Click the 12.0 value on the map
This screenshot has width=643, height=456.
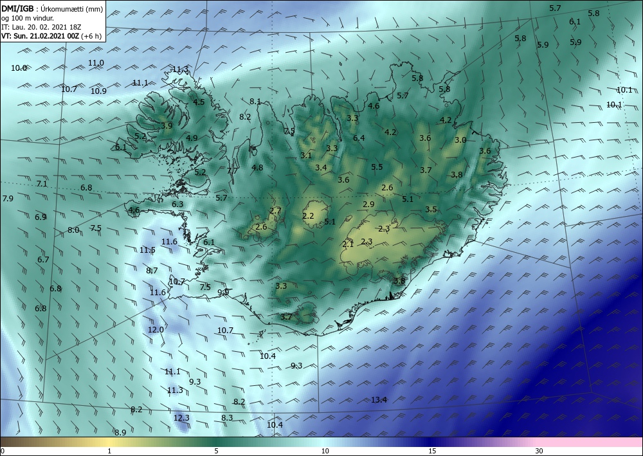coord(156,330)
